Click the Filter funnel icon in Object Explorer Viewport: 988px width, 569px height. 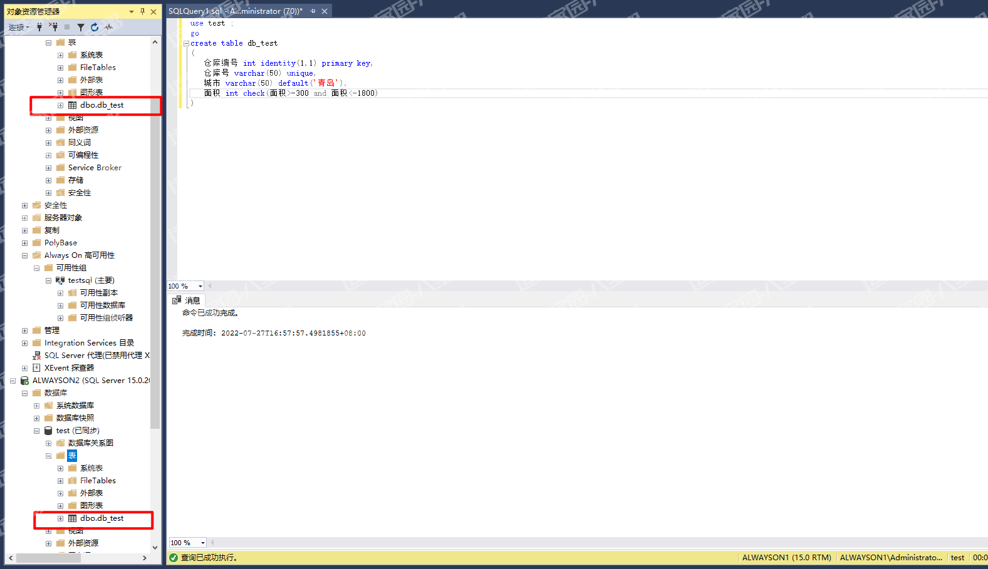[81, 27]
